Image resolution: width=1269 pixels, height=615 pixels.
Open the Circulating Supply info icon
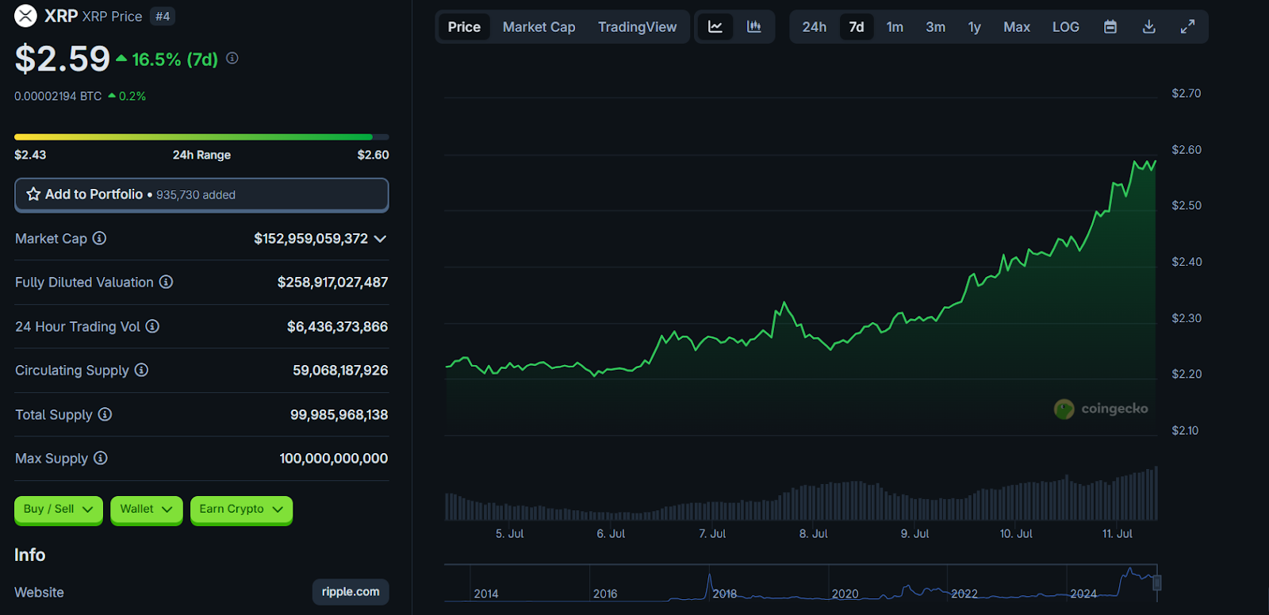click(x=141, y=370)
